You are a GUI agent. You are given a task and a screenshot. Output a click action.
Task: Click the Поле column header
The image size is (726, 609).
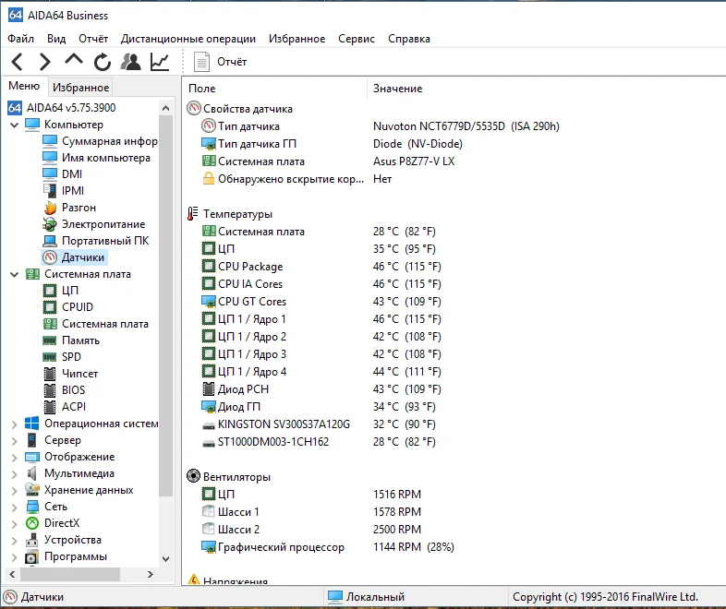point(202,89)
